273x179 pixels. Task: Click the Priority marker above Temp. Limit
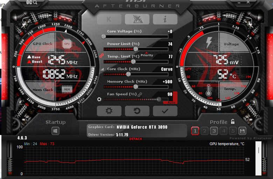coord(147,55)
